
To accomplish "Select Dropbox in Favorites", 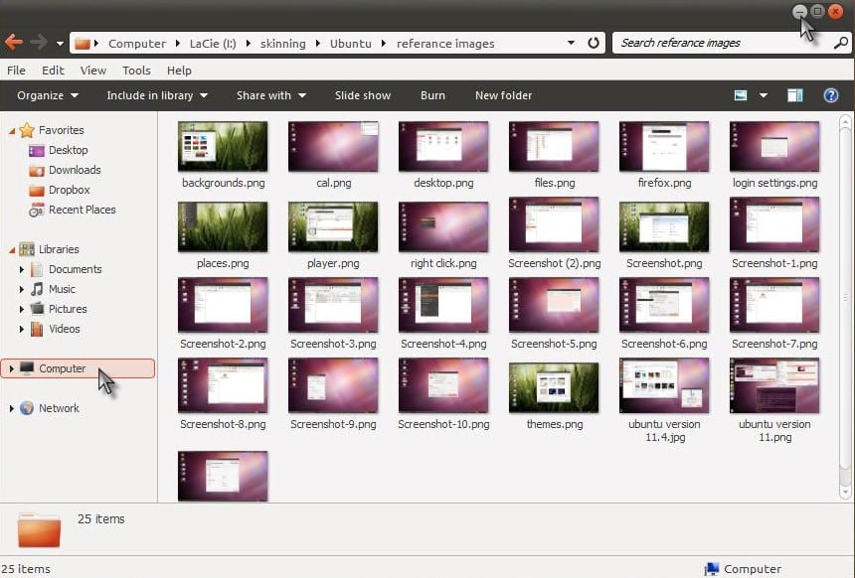I will (69, 190).
